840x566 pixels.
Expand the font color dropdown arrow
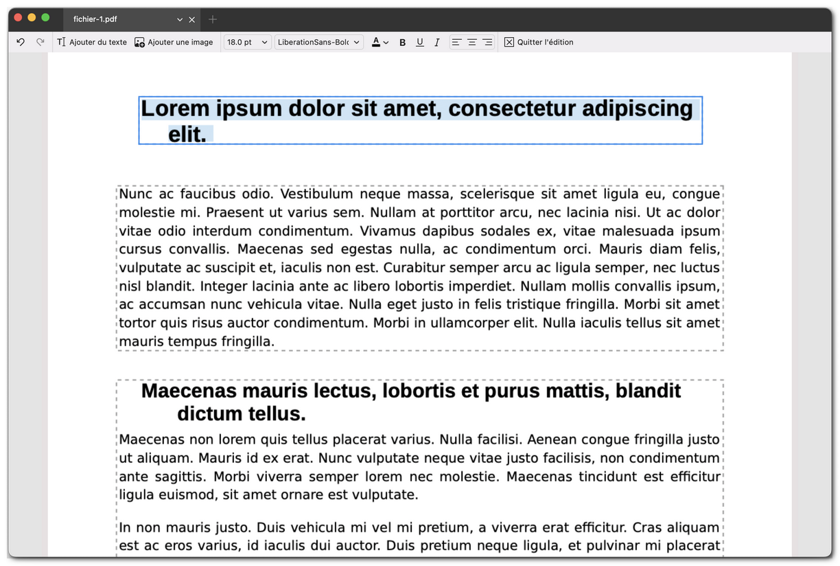click(x=386, y=42)
